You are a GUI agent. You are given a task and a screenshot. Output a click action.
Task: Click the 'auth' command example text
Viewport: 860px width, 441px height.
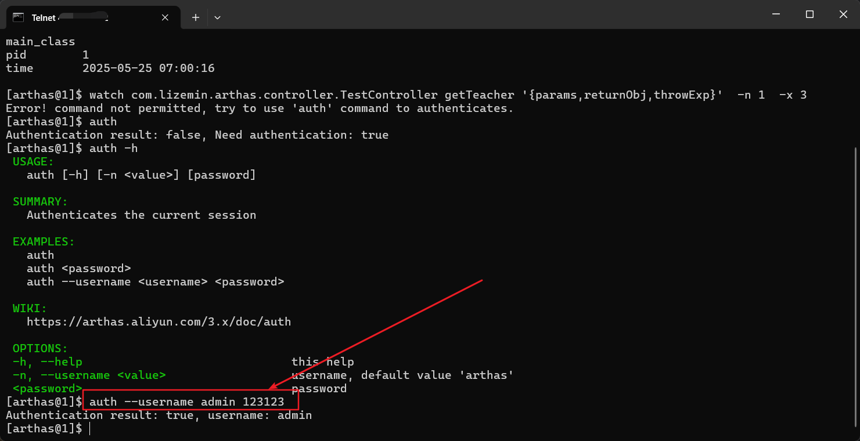pos(40,254)
